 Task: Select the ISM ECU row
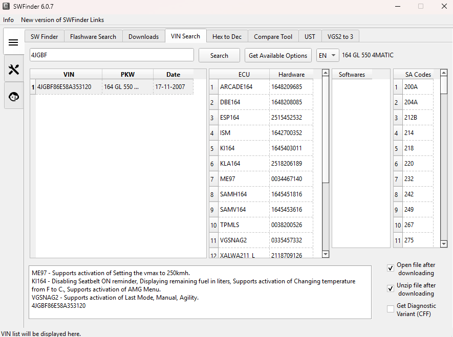244,133
